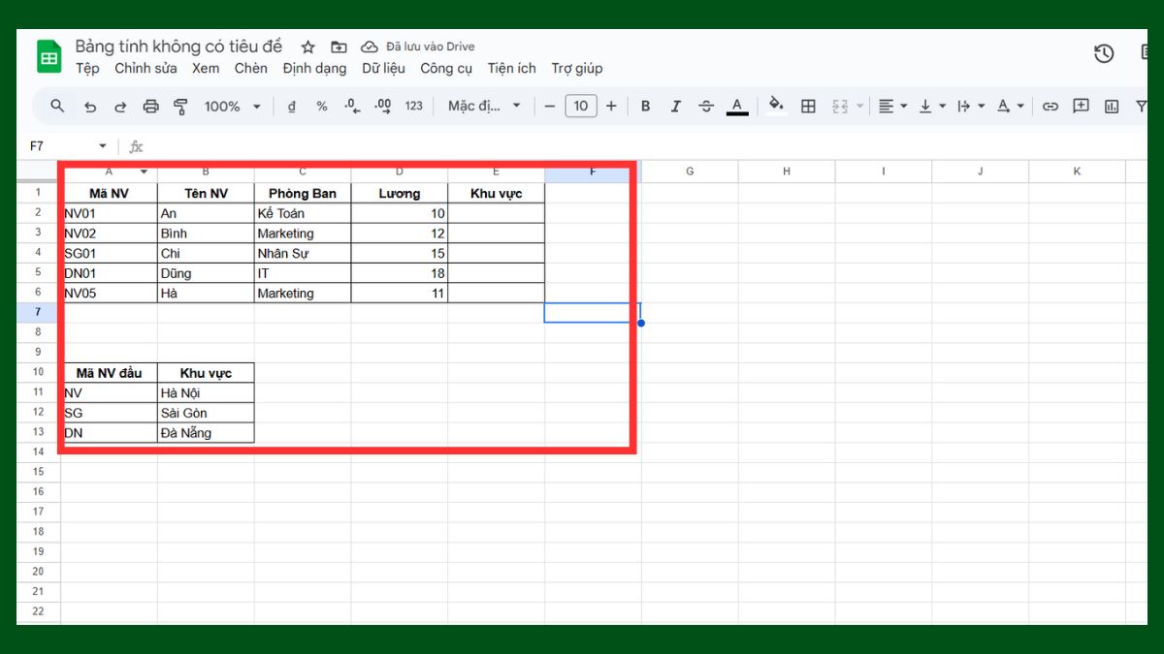The height and width of the screenshot is (654, 1164).
Task: Open the zoom level dropdown
Action: click(233, 107)
